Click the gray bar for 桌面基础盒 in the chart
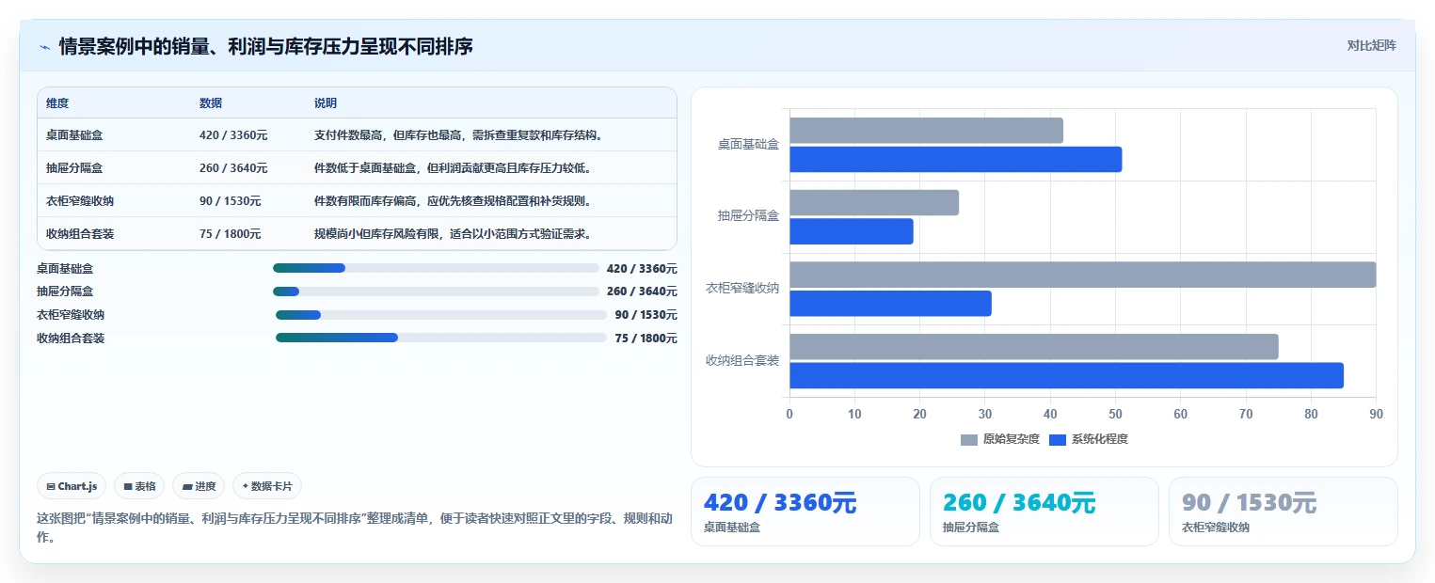The height and width of the screenshot is (583, 1435). [926, 131]
